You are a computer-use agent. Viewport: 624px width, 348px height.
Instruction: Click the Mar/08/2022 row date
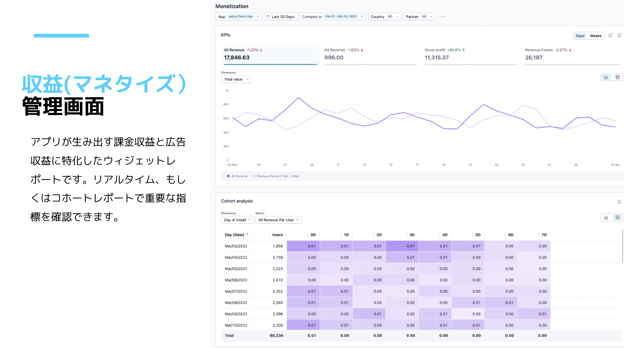236,302
